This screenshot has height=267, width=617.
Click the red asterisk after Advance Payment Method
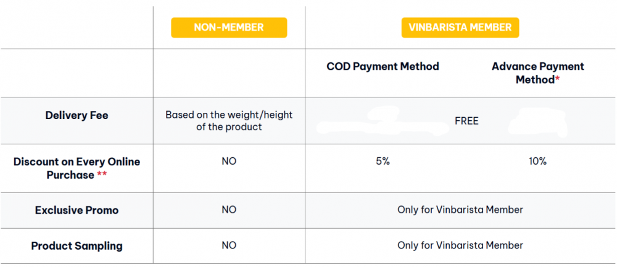tap(557, 80)
